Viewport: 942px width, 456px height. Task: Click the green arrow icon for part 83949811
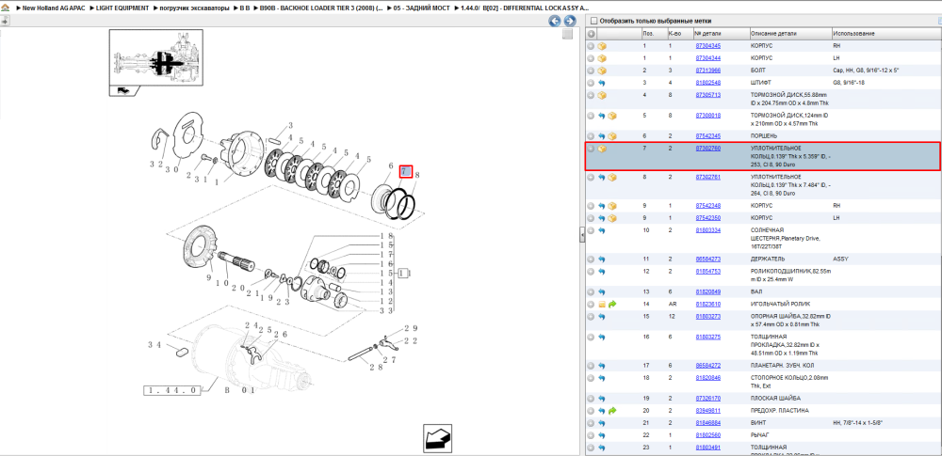coord(613,410)
